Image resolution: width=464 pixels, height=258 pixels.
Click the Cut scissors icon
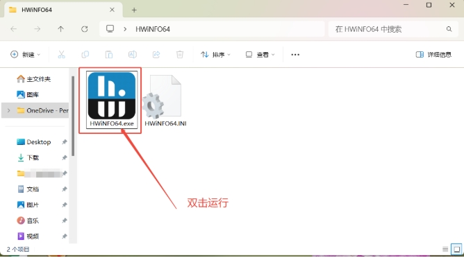(x=61, y=54)
